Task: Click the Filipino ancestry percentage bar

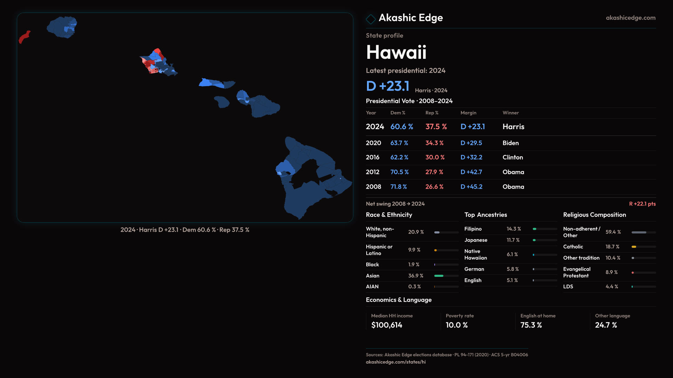Action: [x=535, y=229]
